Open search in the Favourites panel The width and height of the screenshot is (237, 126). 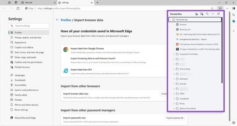207,14
